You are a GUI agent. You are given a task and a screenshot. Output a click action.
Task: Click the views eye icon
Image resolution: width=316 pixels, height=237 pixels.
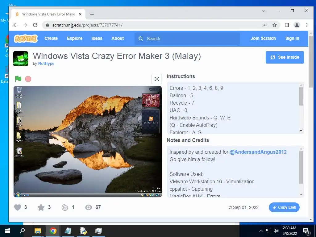(x=89, y=207)
